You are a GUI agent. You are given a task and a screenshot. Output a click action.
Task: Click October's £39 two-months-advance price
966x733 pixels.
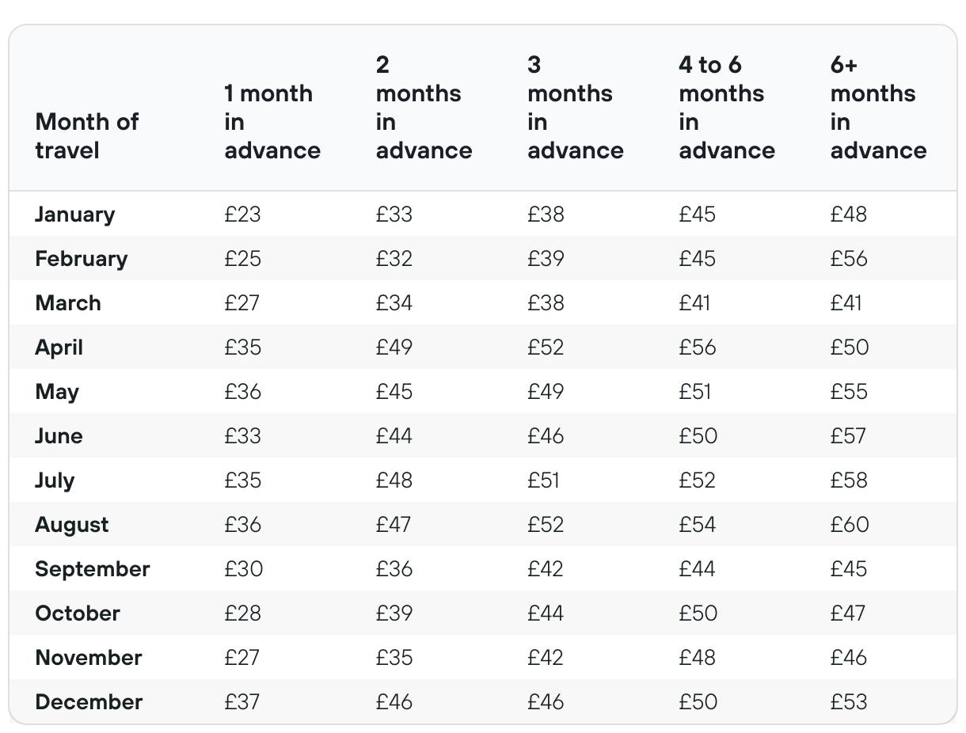394,613
